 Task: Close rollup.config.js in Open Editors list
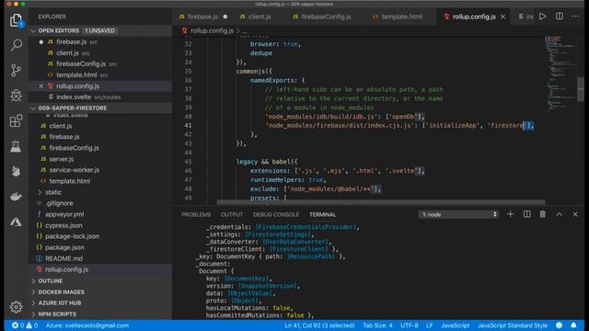coord(40,86)
